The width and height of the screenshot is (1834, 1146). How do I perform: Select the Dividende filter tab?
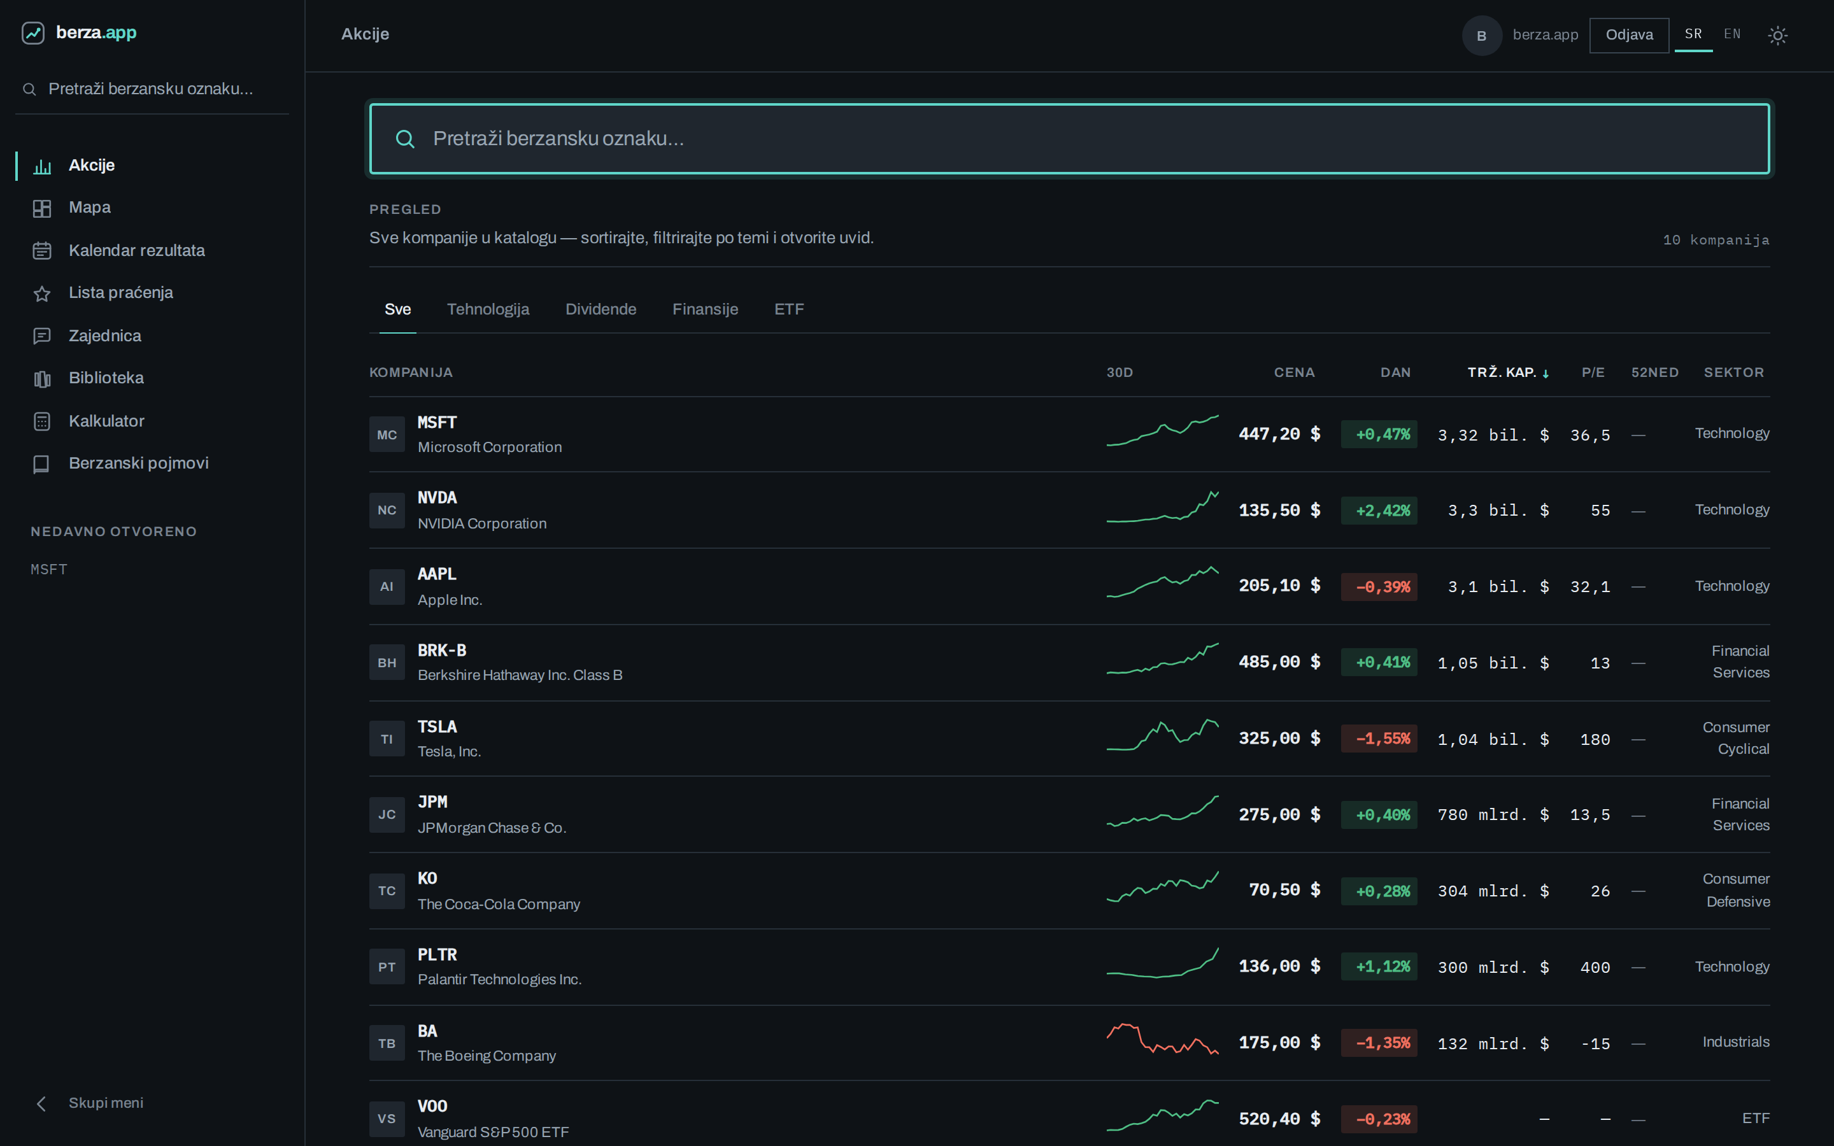click(x=601, y=309)
